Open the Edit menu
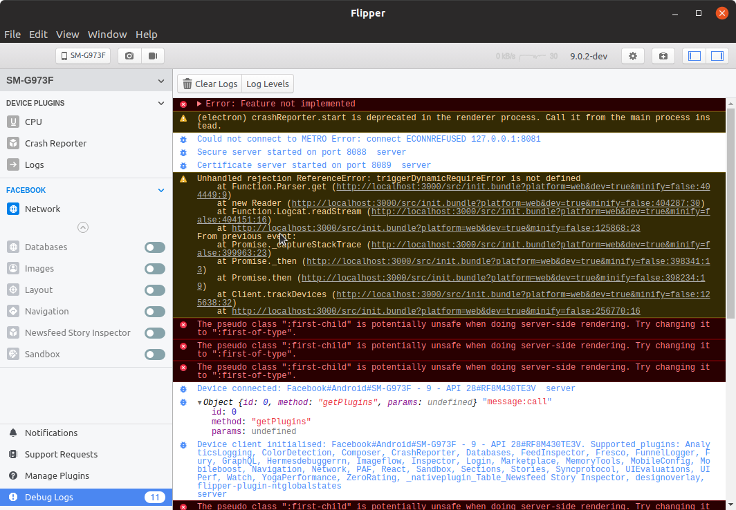This screenshot has height=510, width=736. [x=38, y=35]
